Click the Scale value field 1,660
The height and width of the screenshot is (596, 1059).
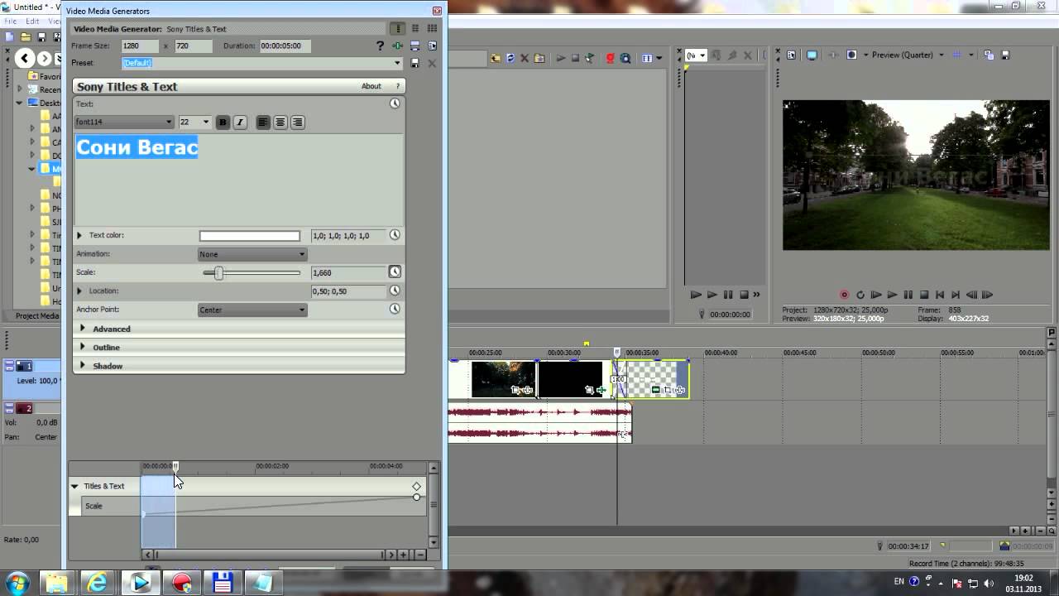pyautogui.click(x=348, y=272)
